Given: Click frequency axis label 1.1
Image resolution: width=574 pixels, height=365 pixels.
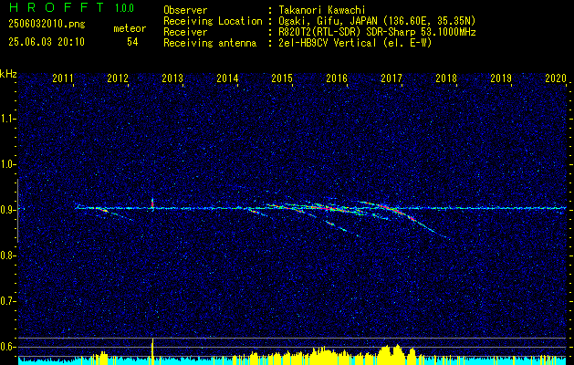Looking at the screenshot, I should point(7,119).
